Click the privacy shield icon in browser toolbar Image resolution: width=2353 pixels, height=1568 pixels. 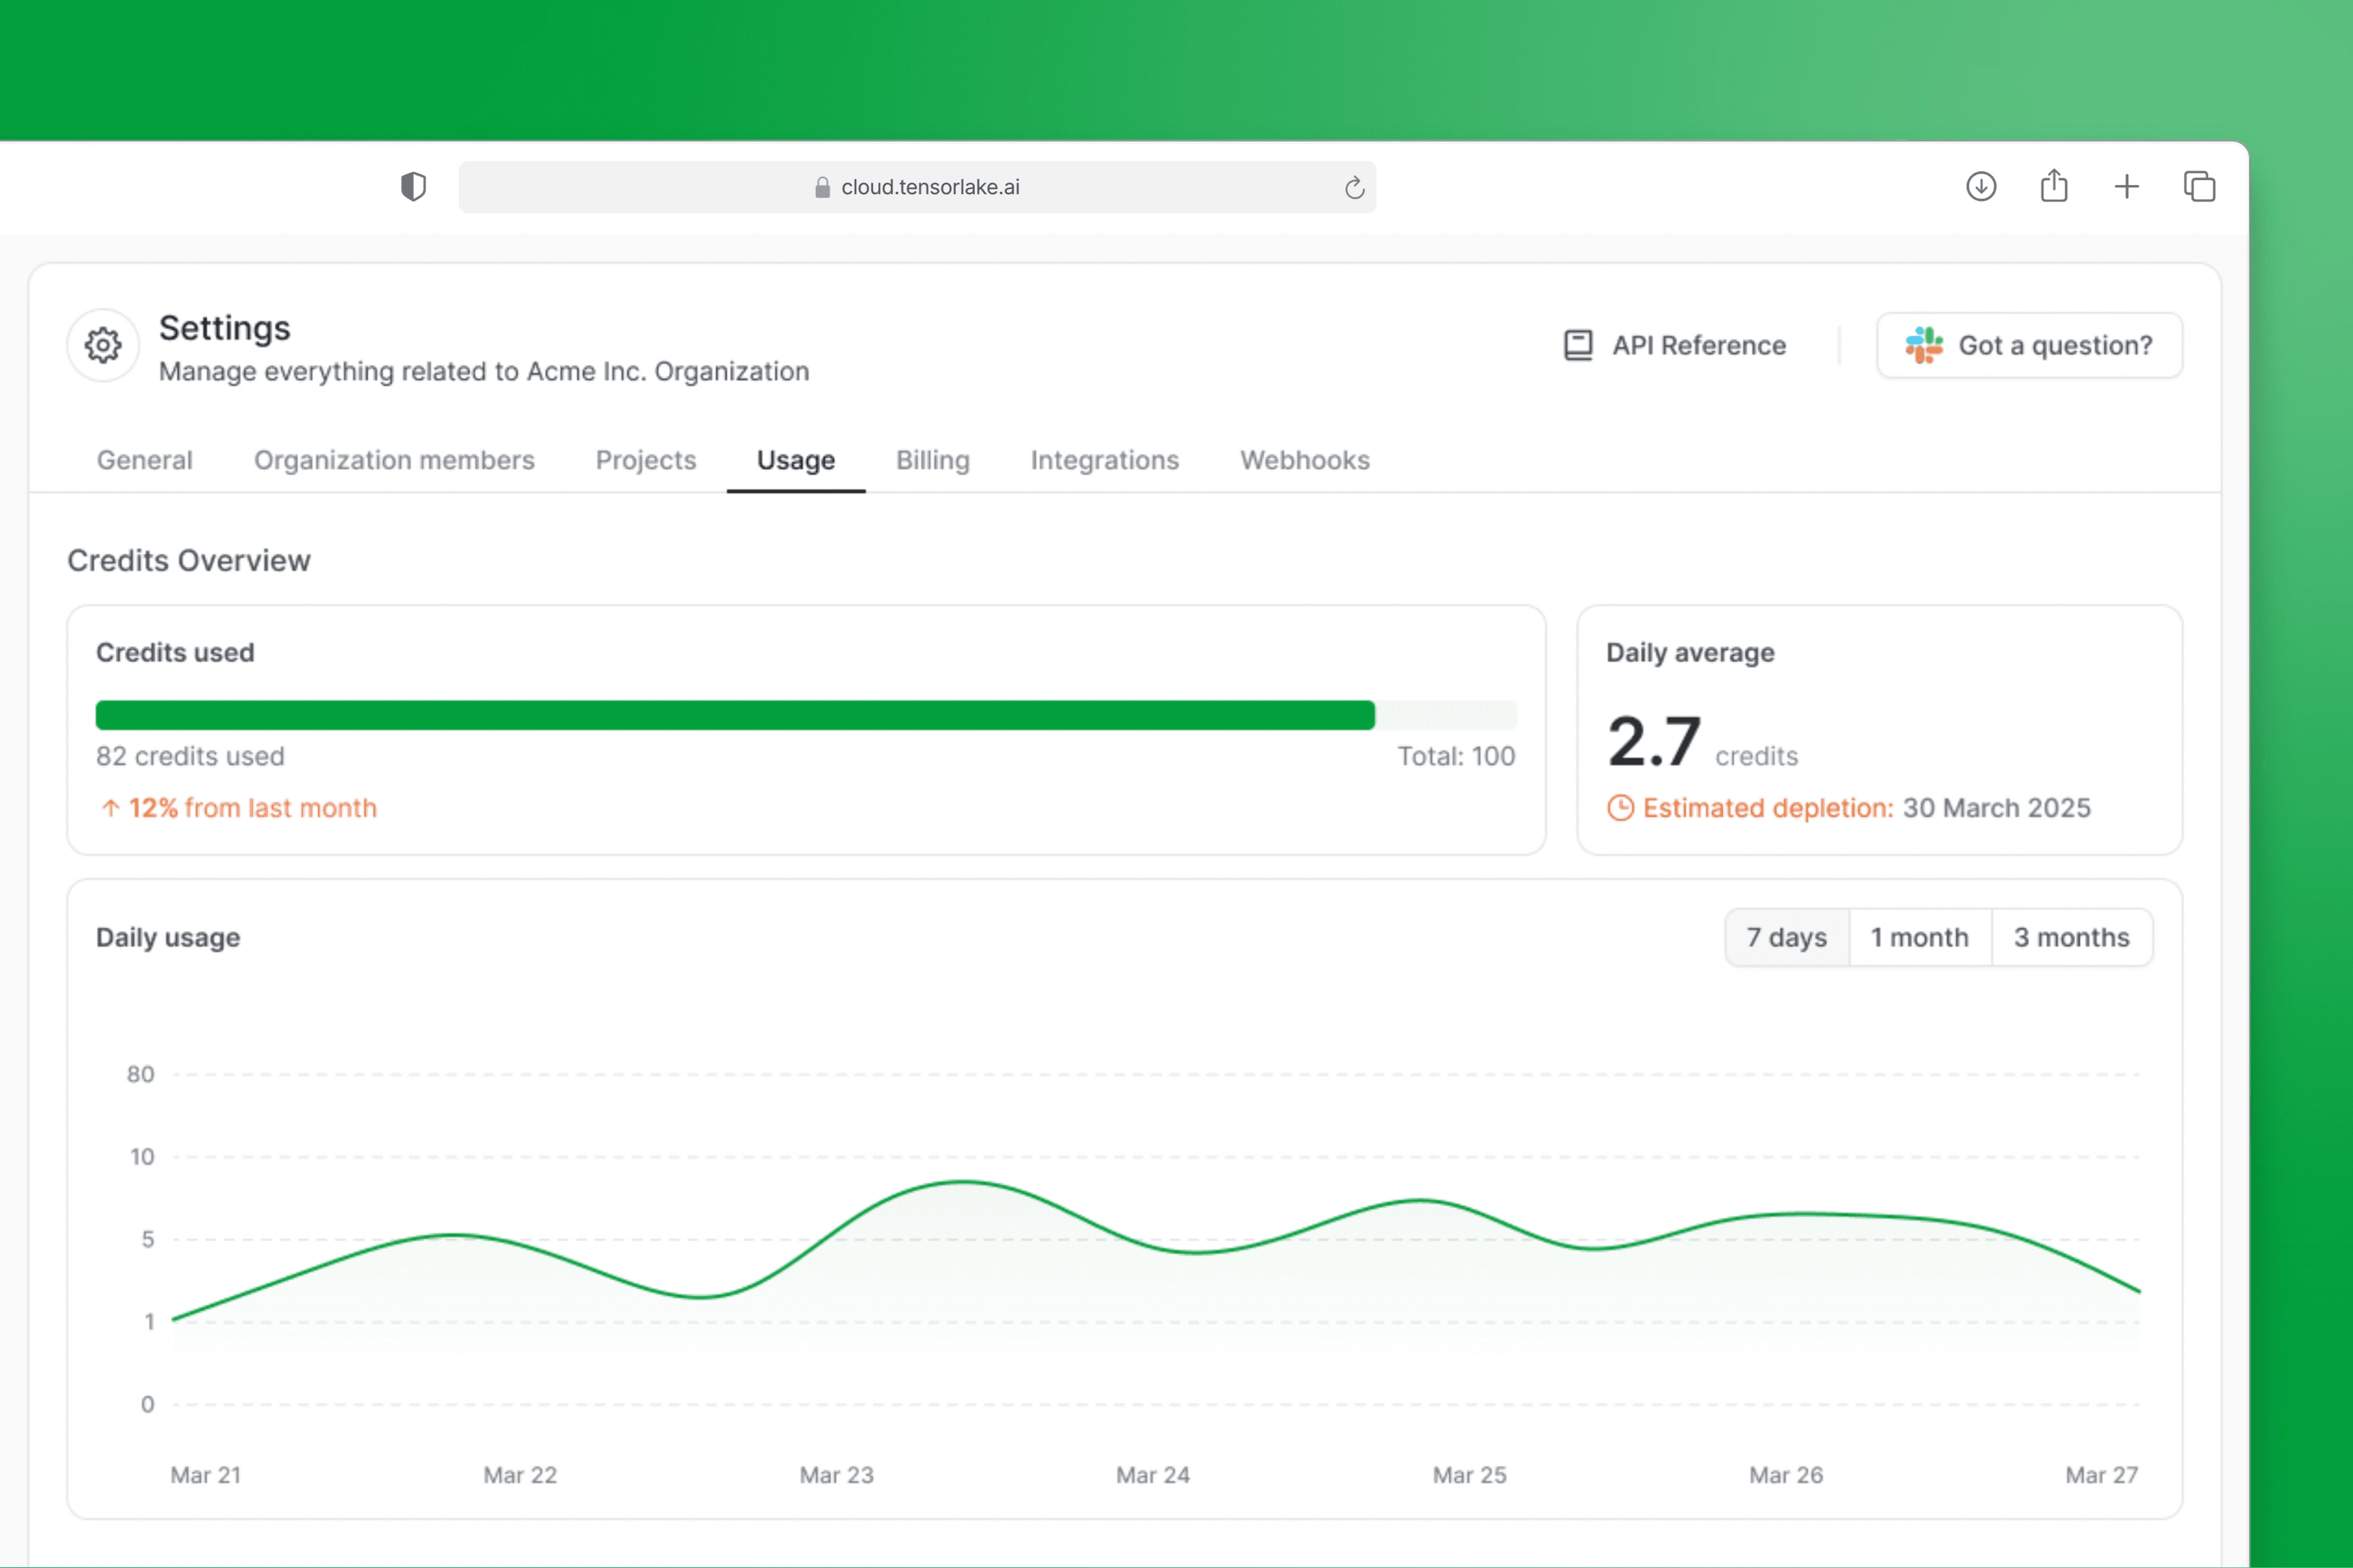click(413, 187)
